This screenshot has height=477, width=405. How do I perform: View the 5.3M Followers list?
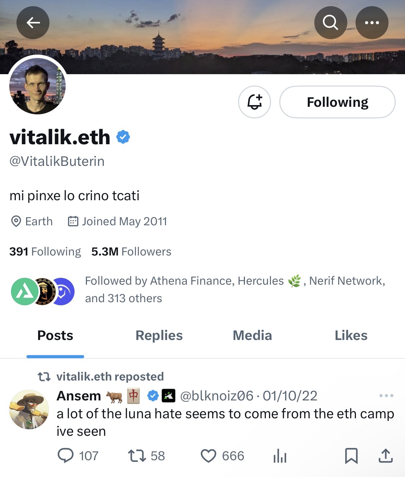[131, 251]
